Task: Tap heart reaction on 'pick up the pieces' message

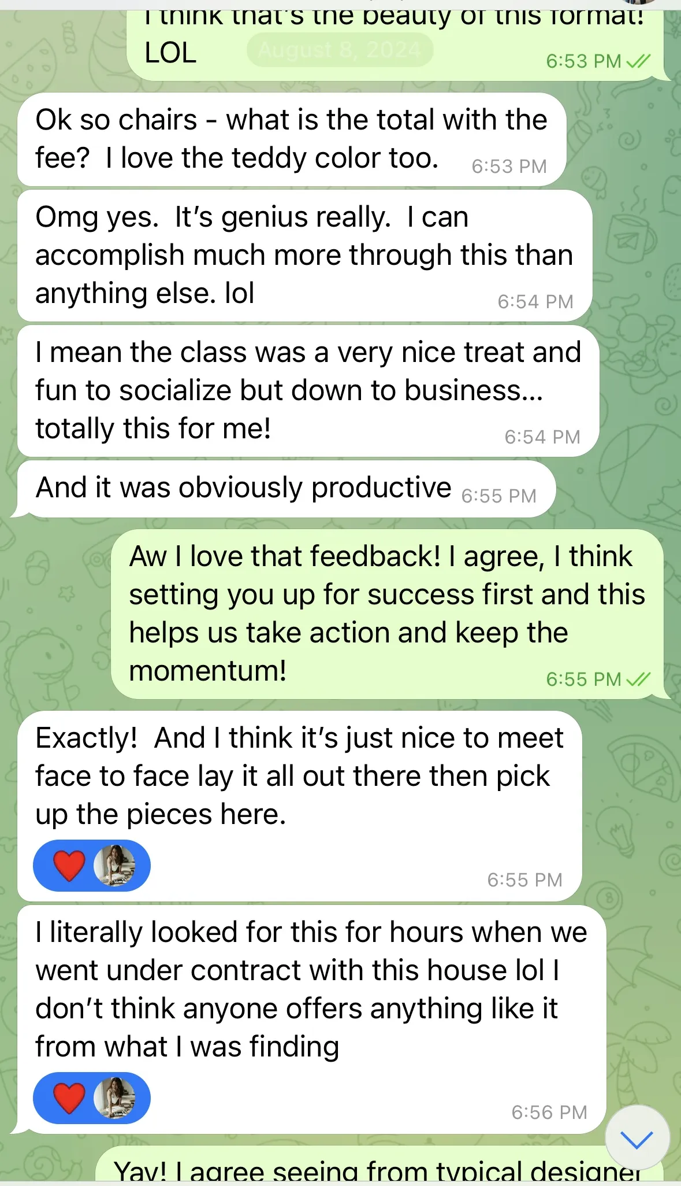Action: (69, 866)
